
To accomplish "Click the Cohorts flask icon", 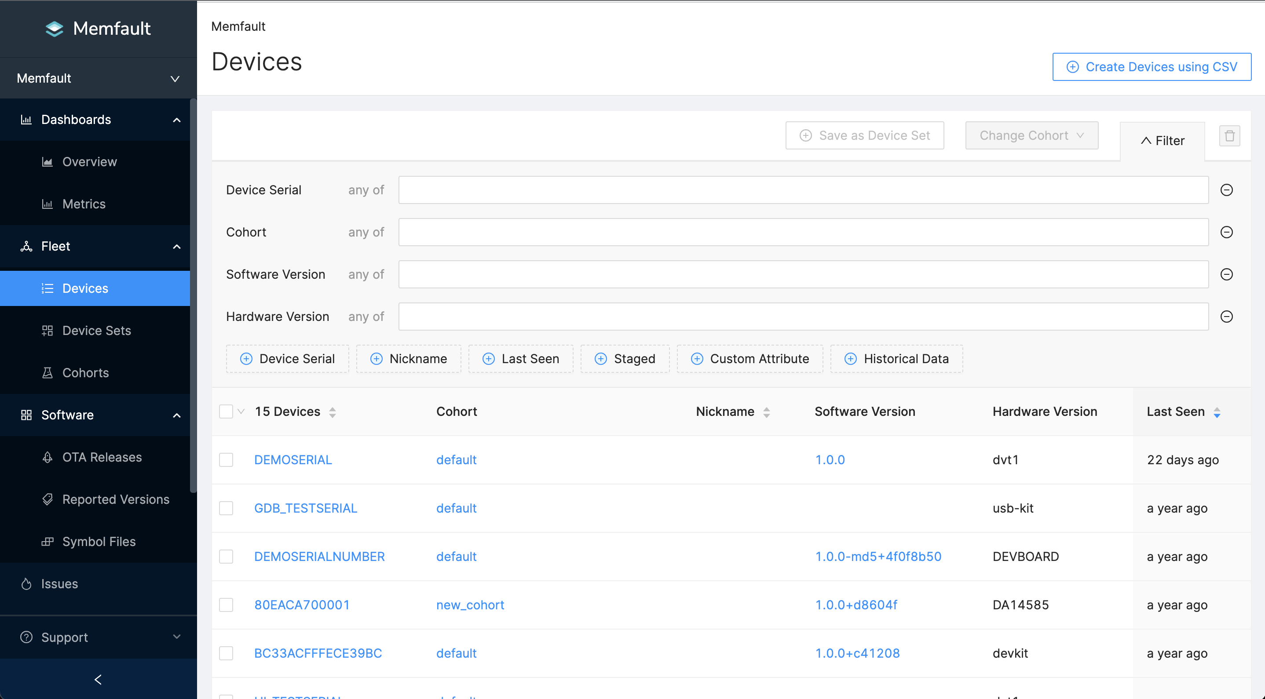I will point(47,373).
